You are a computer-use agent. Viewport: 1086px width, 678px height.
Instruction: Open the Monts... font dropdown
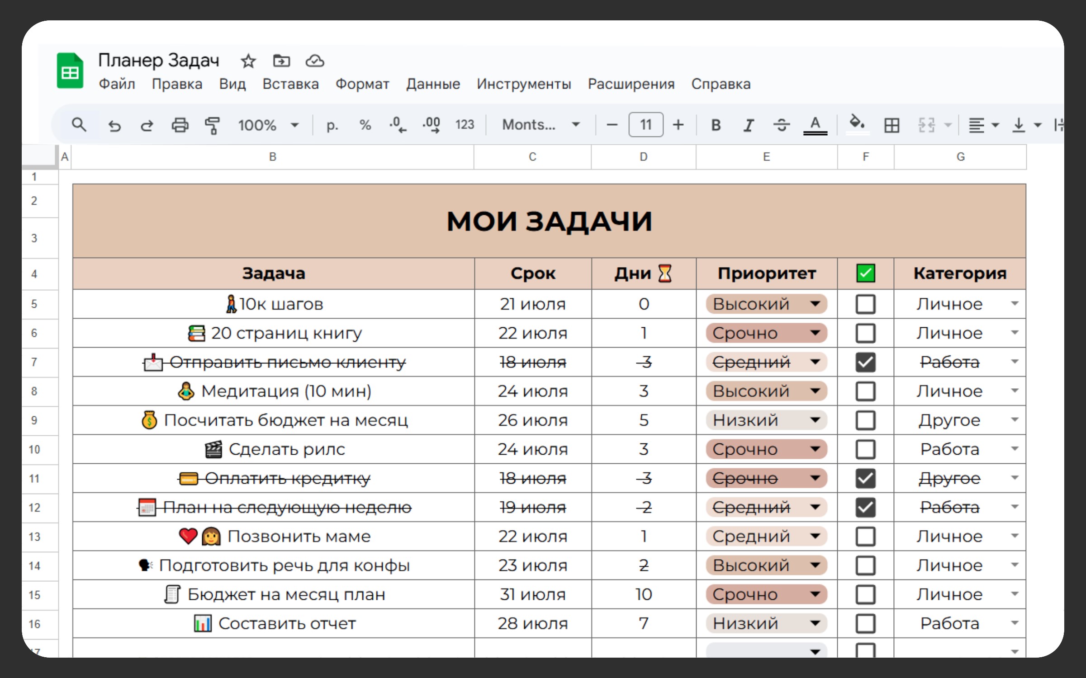pyautogui.click(x=541, y=124)
